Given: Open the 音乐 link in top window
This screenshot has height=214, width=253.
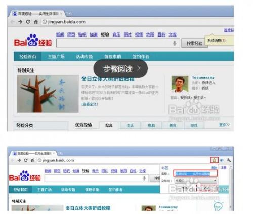Looking at the screenshot, I should click(x=116, y=34).
